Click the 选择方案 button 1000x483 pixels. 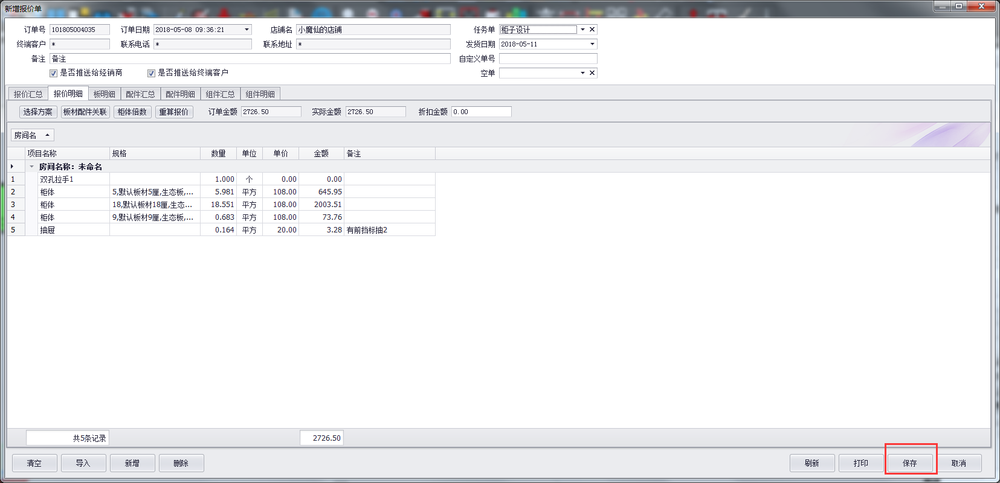[x=38, y=112]
